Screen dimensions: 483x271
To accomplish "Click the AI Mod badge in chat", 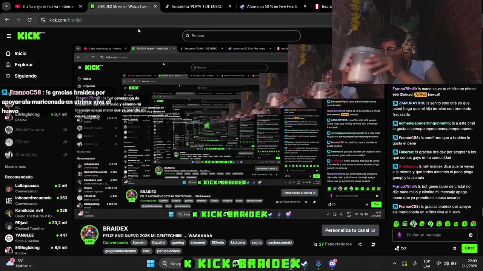I will [421, 94].
